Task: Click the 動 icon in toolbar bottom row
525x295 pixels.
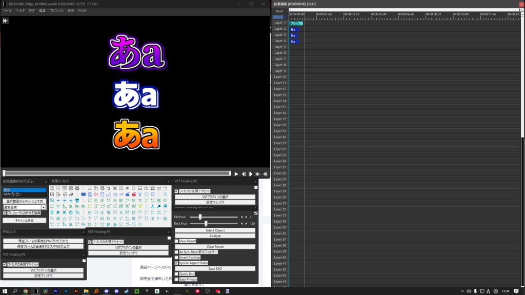Action: [x=109, y=225]
